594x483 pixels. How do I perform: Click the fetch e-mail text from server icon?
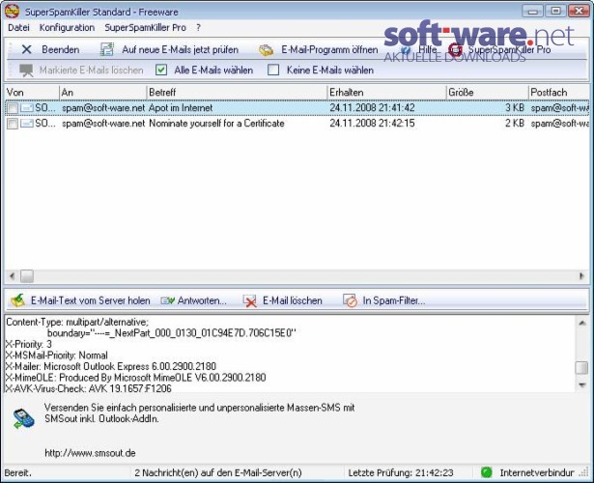pos(17,300)
